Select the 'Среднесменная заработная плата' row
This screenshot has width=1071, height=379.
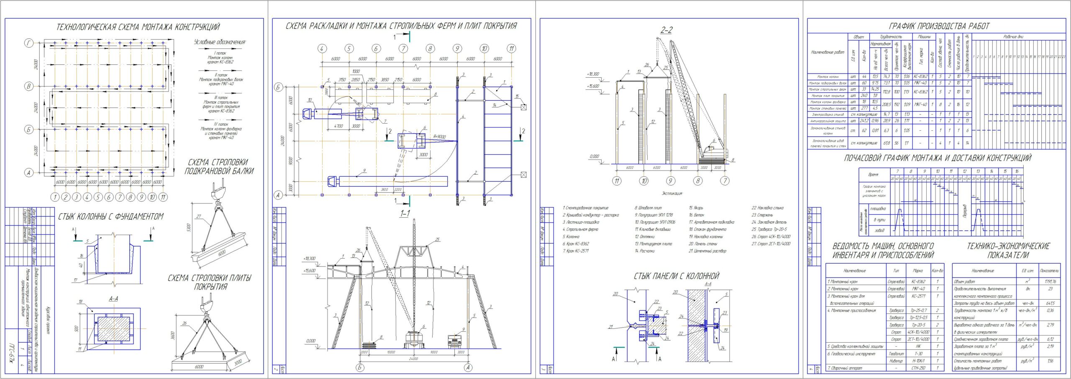pos(1007,339)
